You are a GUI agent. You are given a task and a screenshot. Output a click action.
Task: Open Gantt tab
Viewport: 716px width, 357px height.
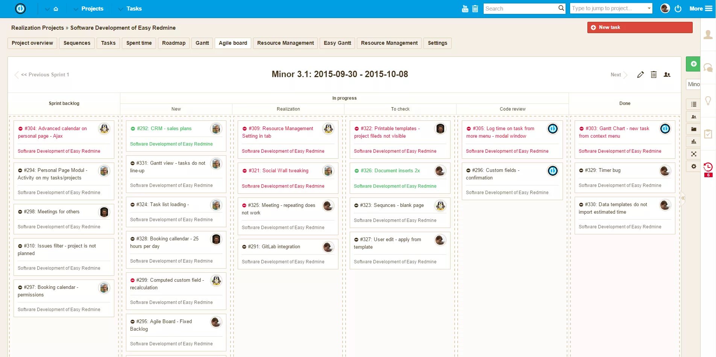click(202, 43)
